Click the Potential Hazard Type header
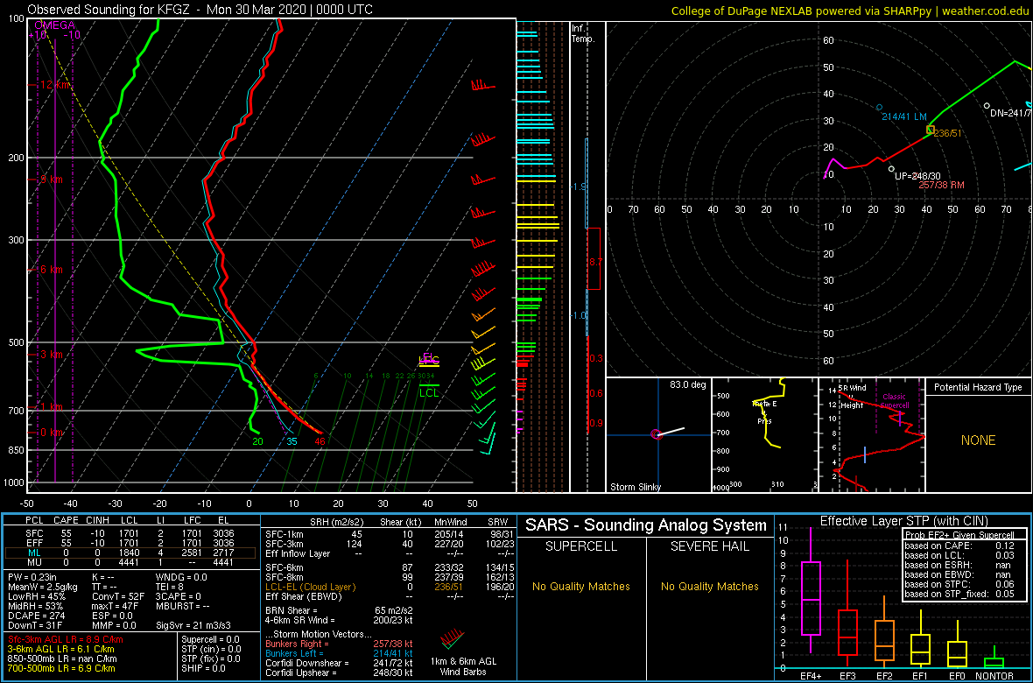 [x=978, y=388]
